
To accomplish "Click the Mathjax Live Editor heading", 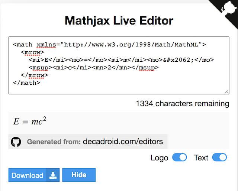I will click(119, 20).
